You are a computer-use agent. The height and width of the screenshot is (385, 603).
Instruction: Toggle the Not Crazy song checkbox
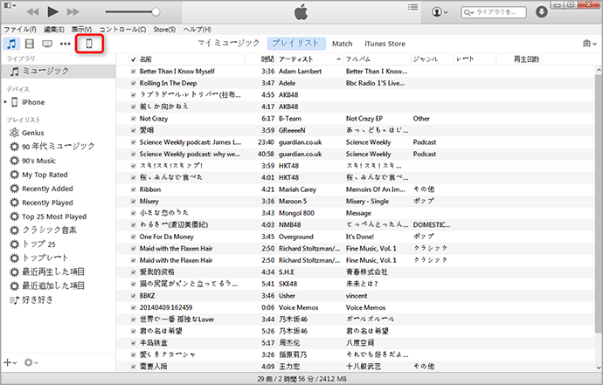point(133,119)
